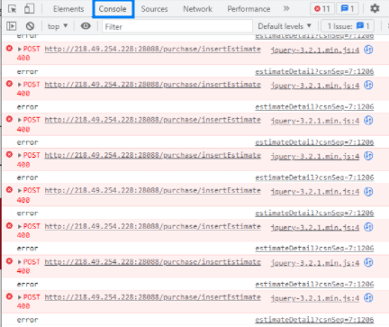Open the Sources tab
Screen dimensions: 389x327
(x=154, y=9)
